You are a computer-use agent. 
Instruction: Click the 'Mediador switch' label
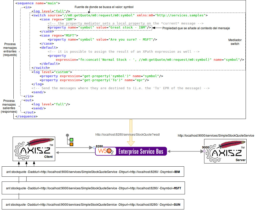(x=234, y=42)
